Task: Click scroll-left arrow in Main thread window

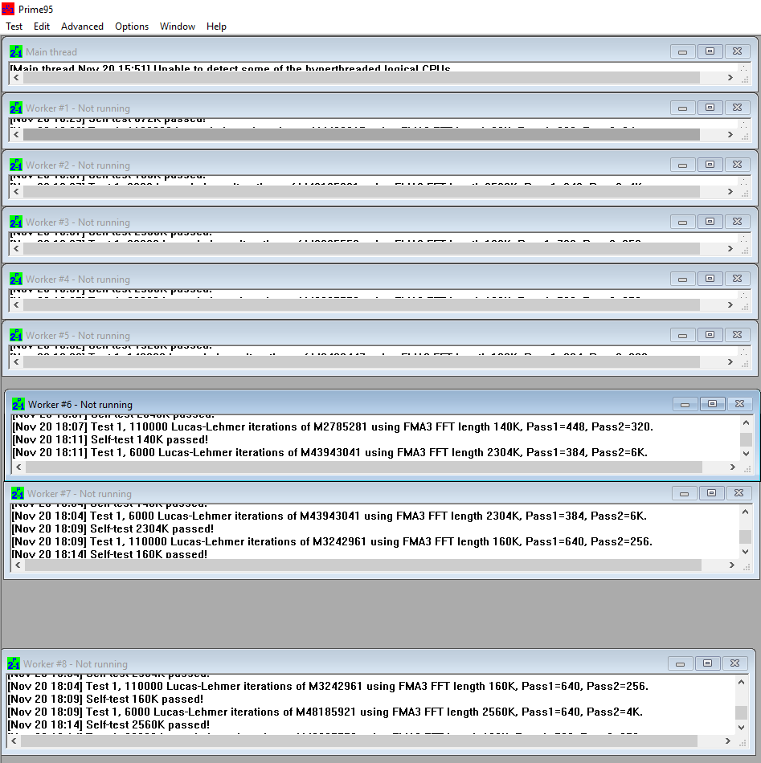Action: (x=16, y=78)
